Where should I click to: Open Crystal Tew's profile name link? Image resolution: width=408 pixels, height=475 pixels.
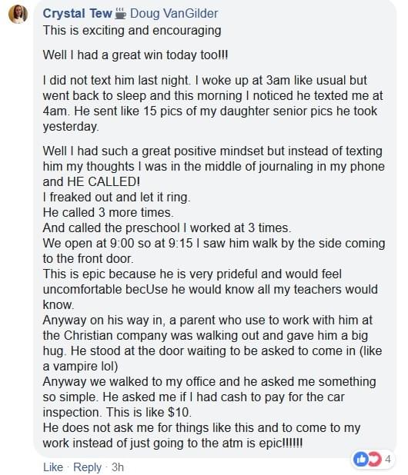click(77, 14)
